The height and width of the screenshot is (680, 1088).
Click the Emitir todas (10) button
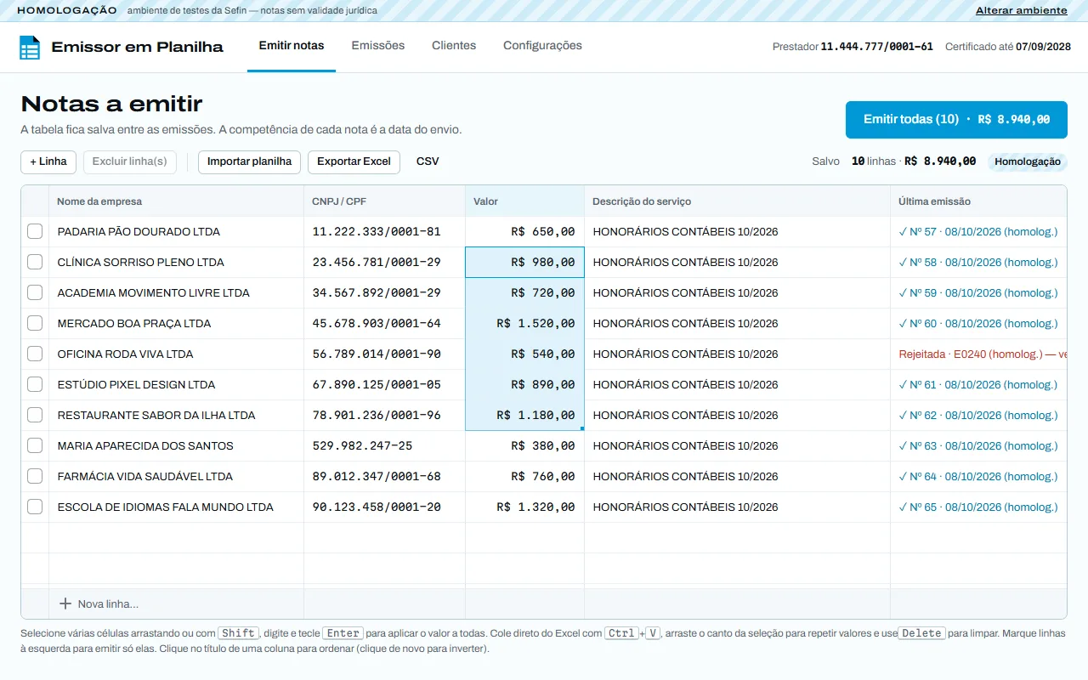(956, 120)
